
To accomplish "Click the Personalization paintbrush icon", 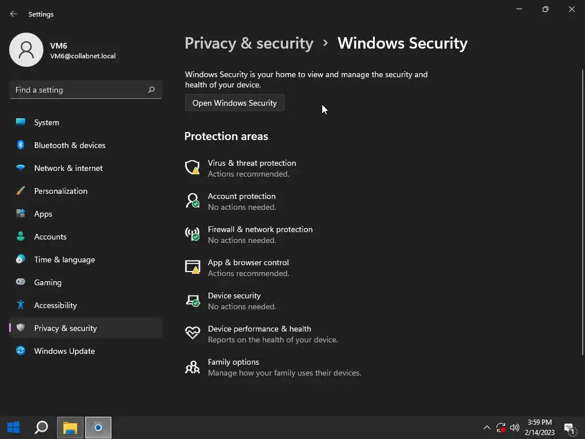I will 21,191.
